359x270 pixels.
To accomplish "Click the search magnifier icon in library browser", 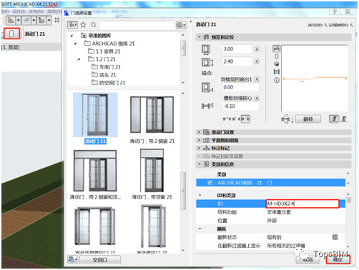I will (94, 25).
